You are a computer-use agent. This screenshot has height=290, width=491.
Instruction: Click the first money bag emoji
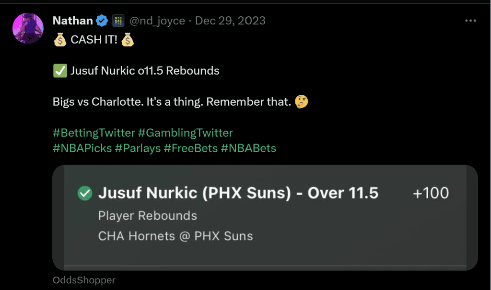tap(60, 40)
